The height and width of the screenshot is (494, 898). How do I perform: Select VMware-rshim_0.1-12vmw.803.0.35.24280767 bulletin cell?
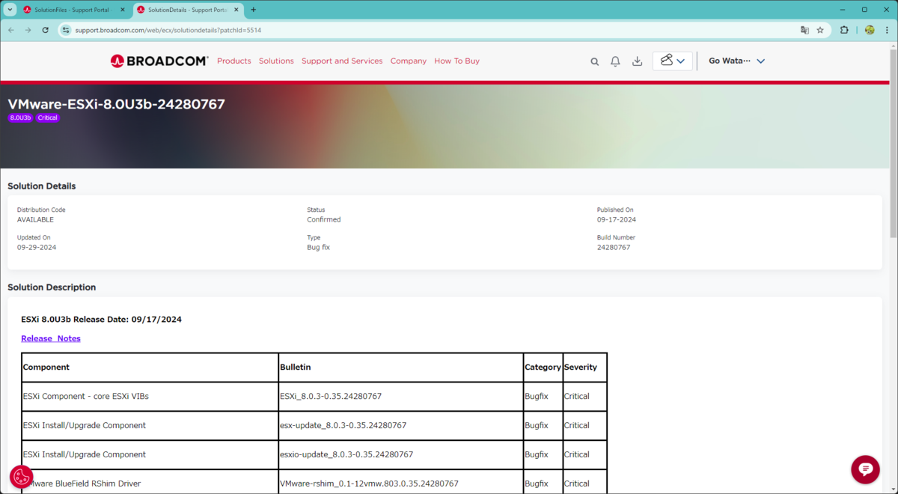400,483
